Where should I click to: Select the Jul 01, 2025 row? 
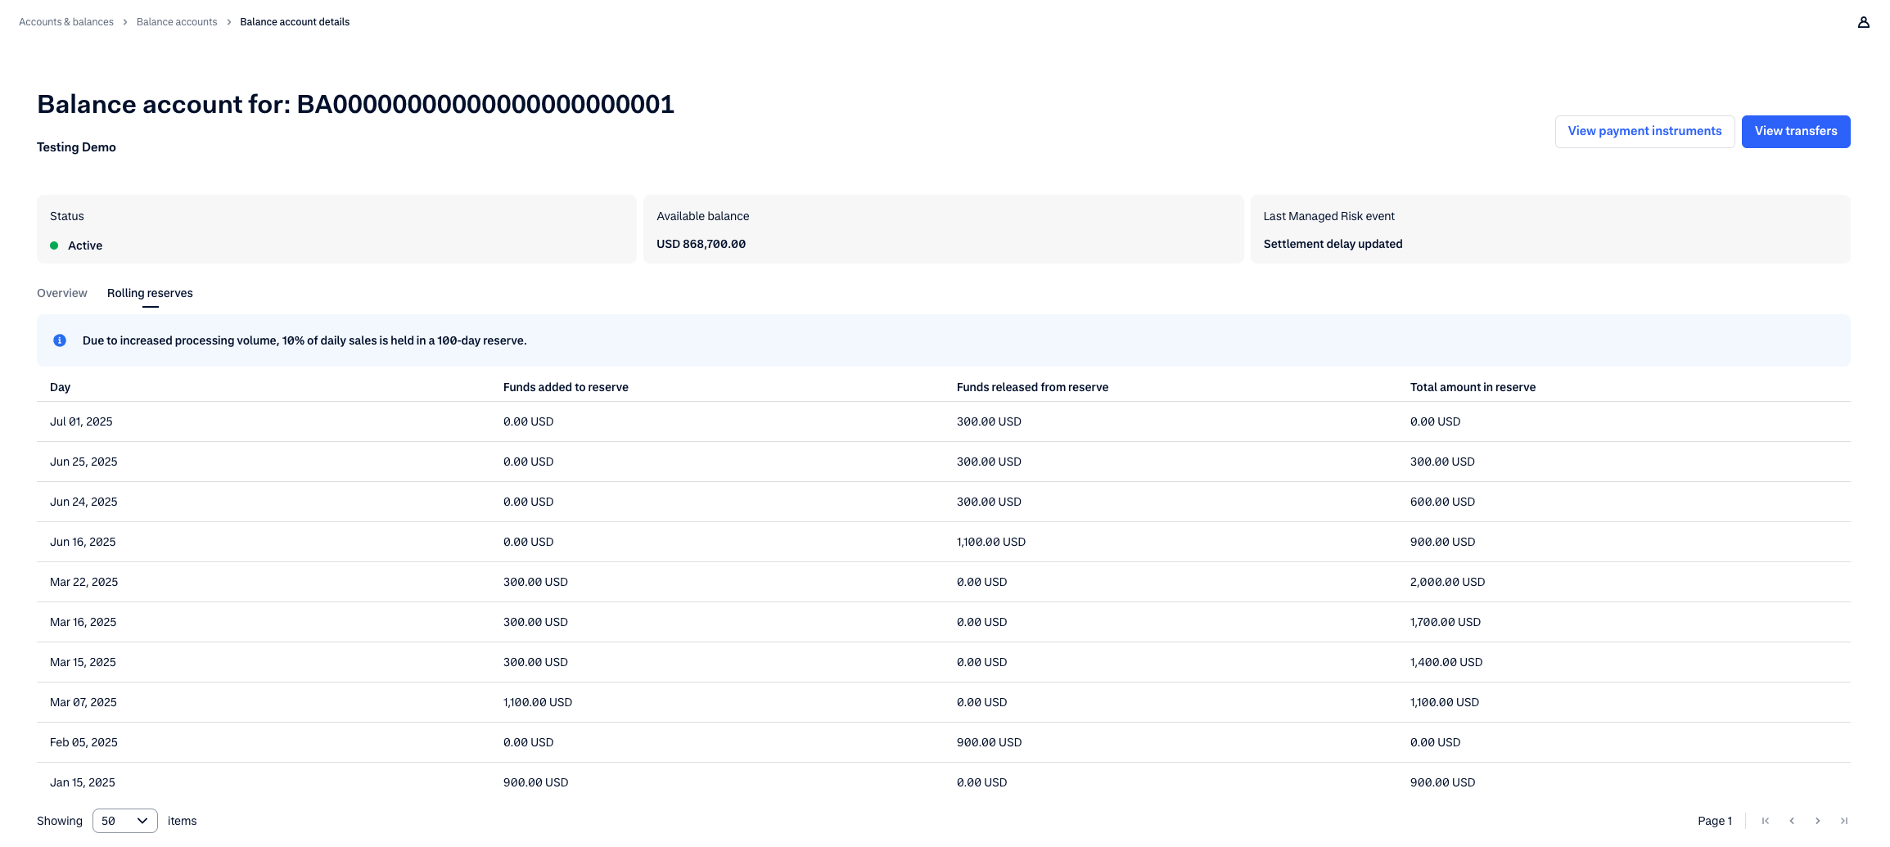pos(81,421)
